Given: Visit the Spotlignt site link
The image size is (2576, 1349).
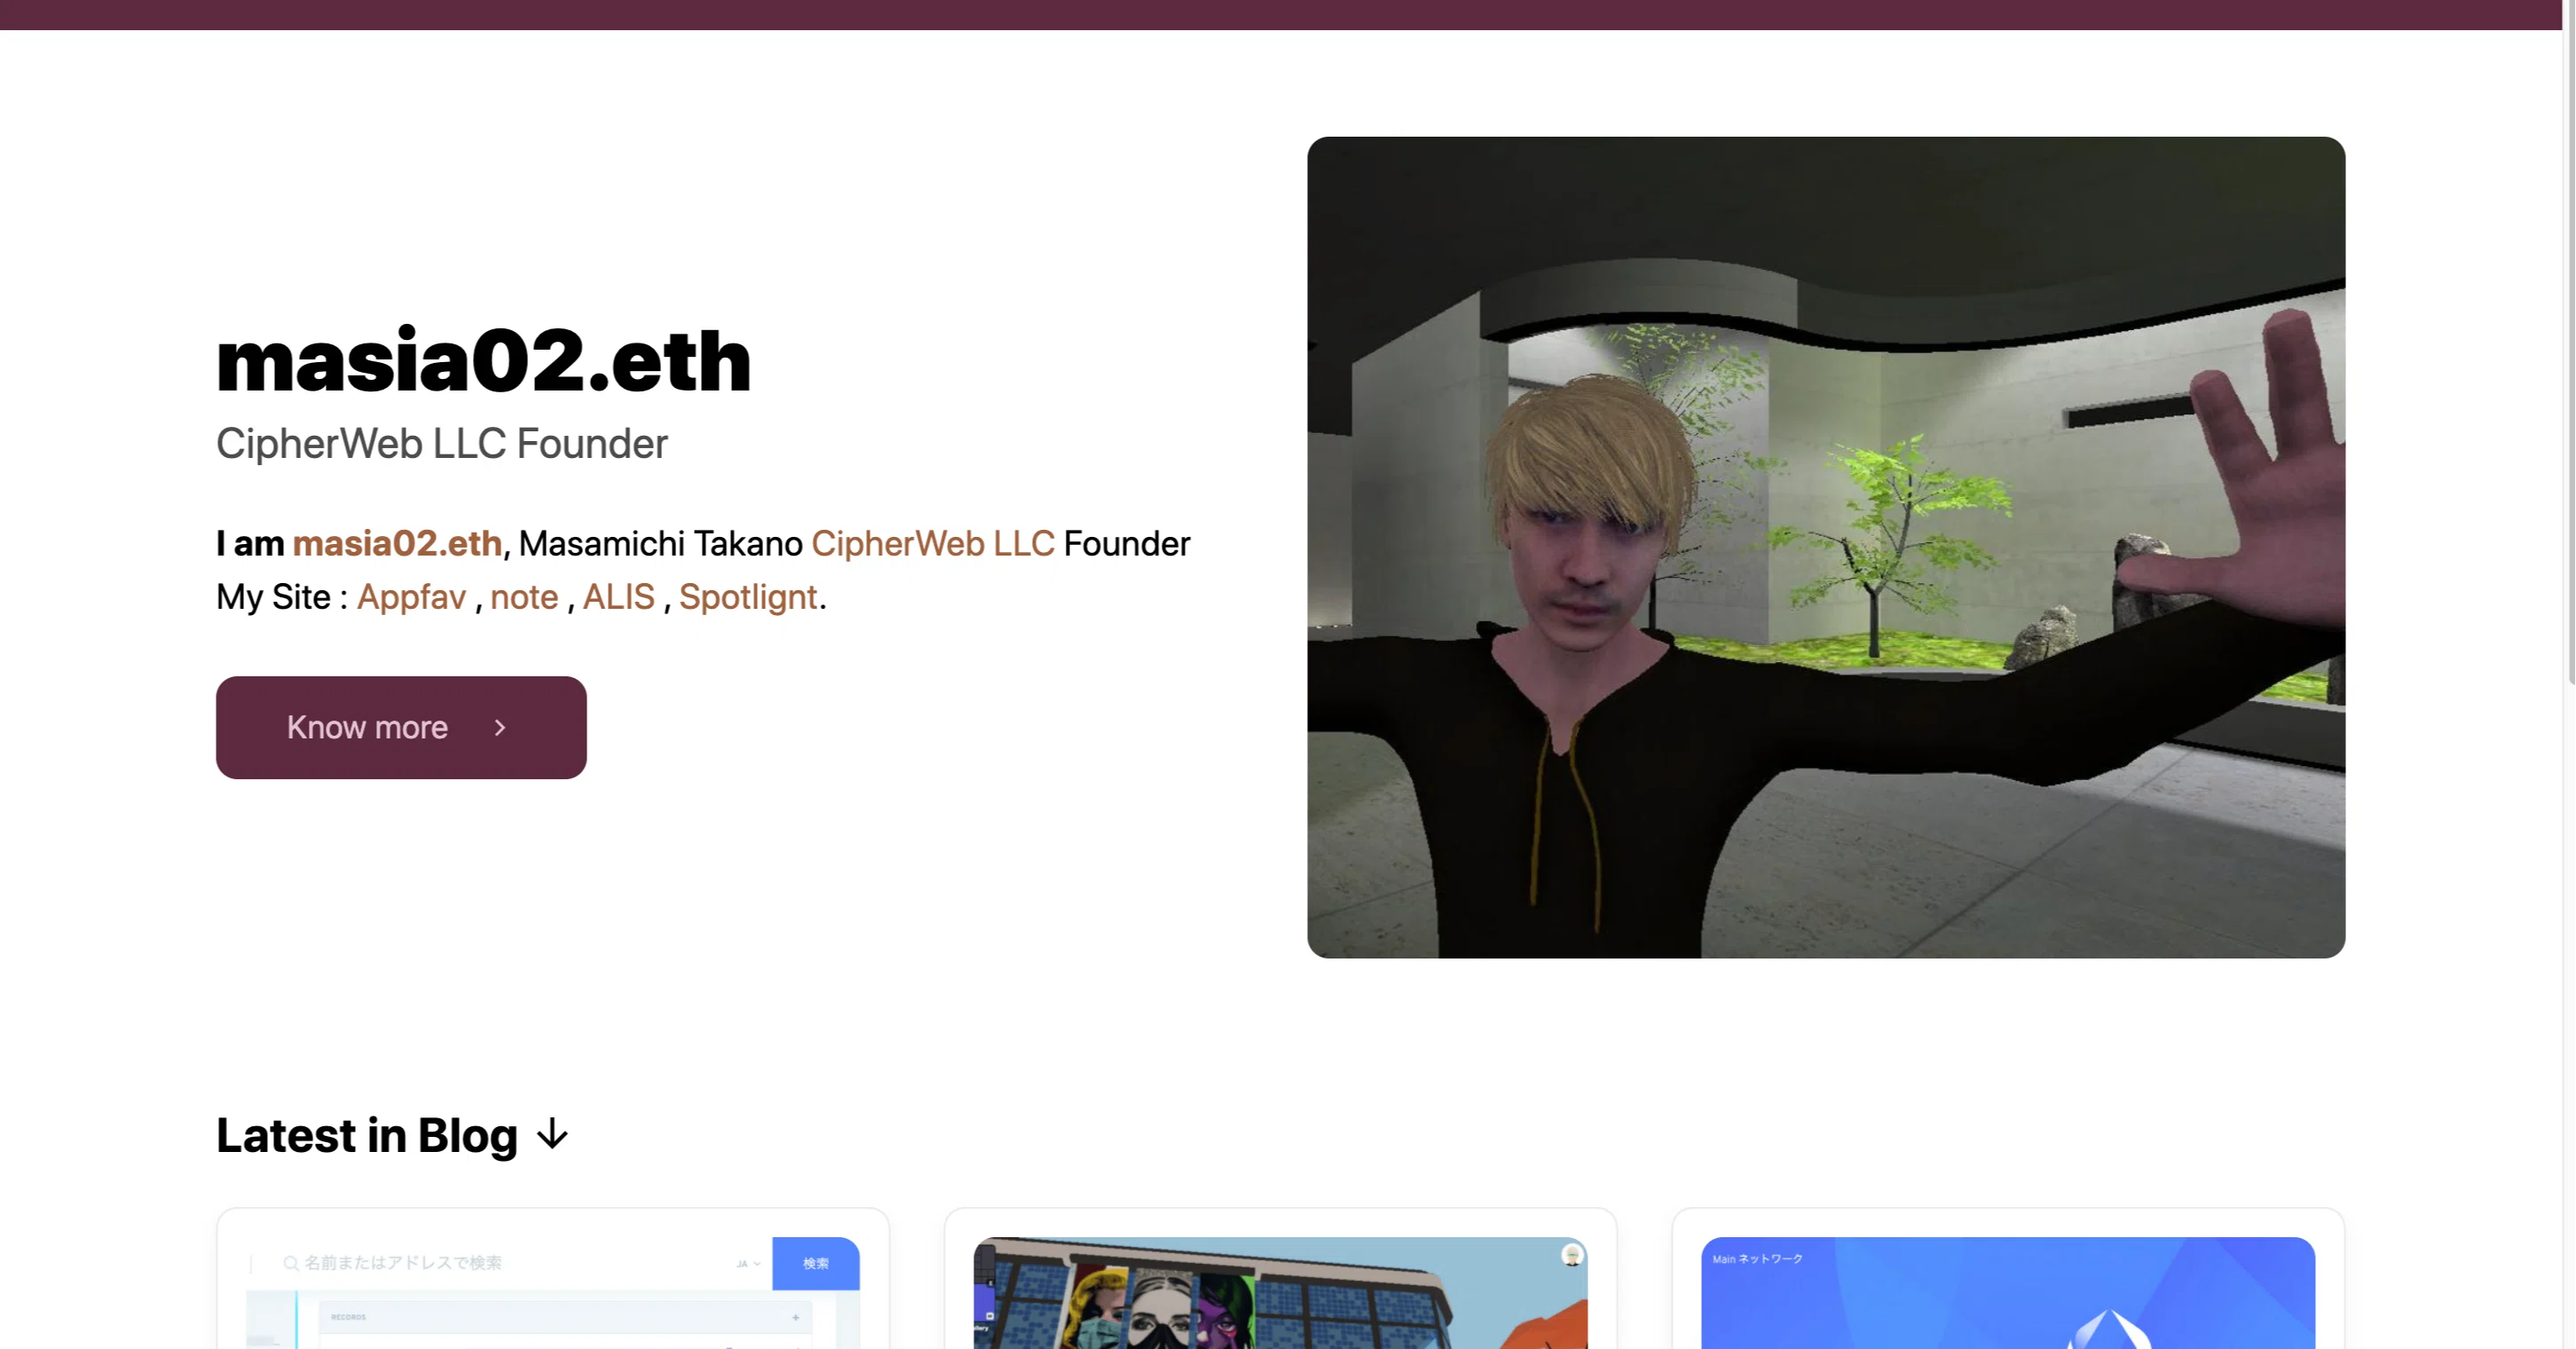Looking at the screenshot, I should (748, 596).
